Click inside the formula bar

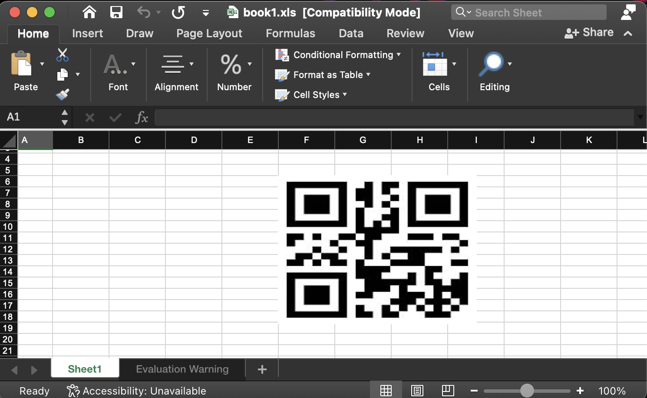pyautogui.click(x=391, y=117)
